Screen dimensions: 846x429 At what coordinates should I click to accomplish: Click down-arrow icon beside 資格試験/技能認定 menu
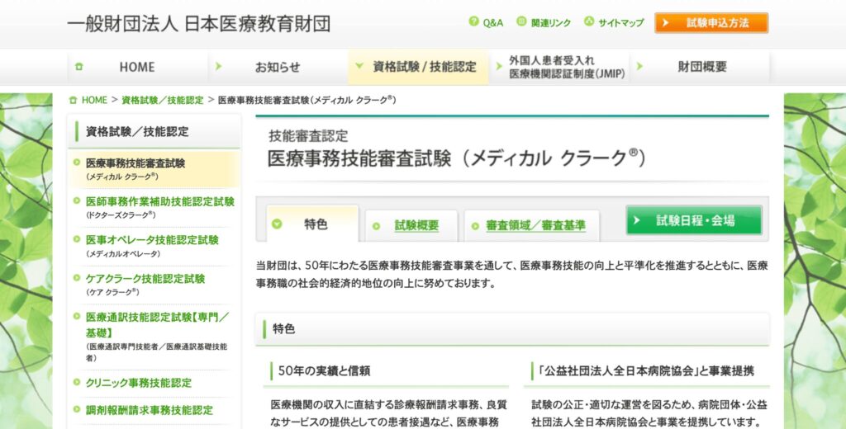tap(359, 66)
